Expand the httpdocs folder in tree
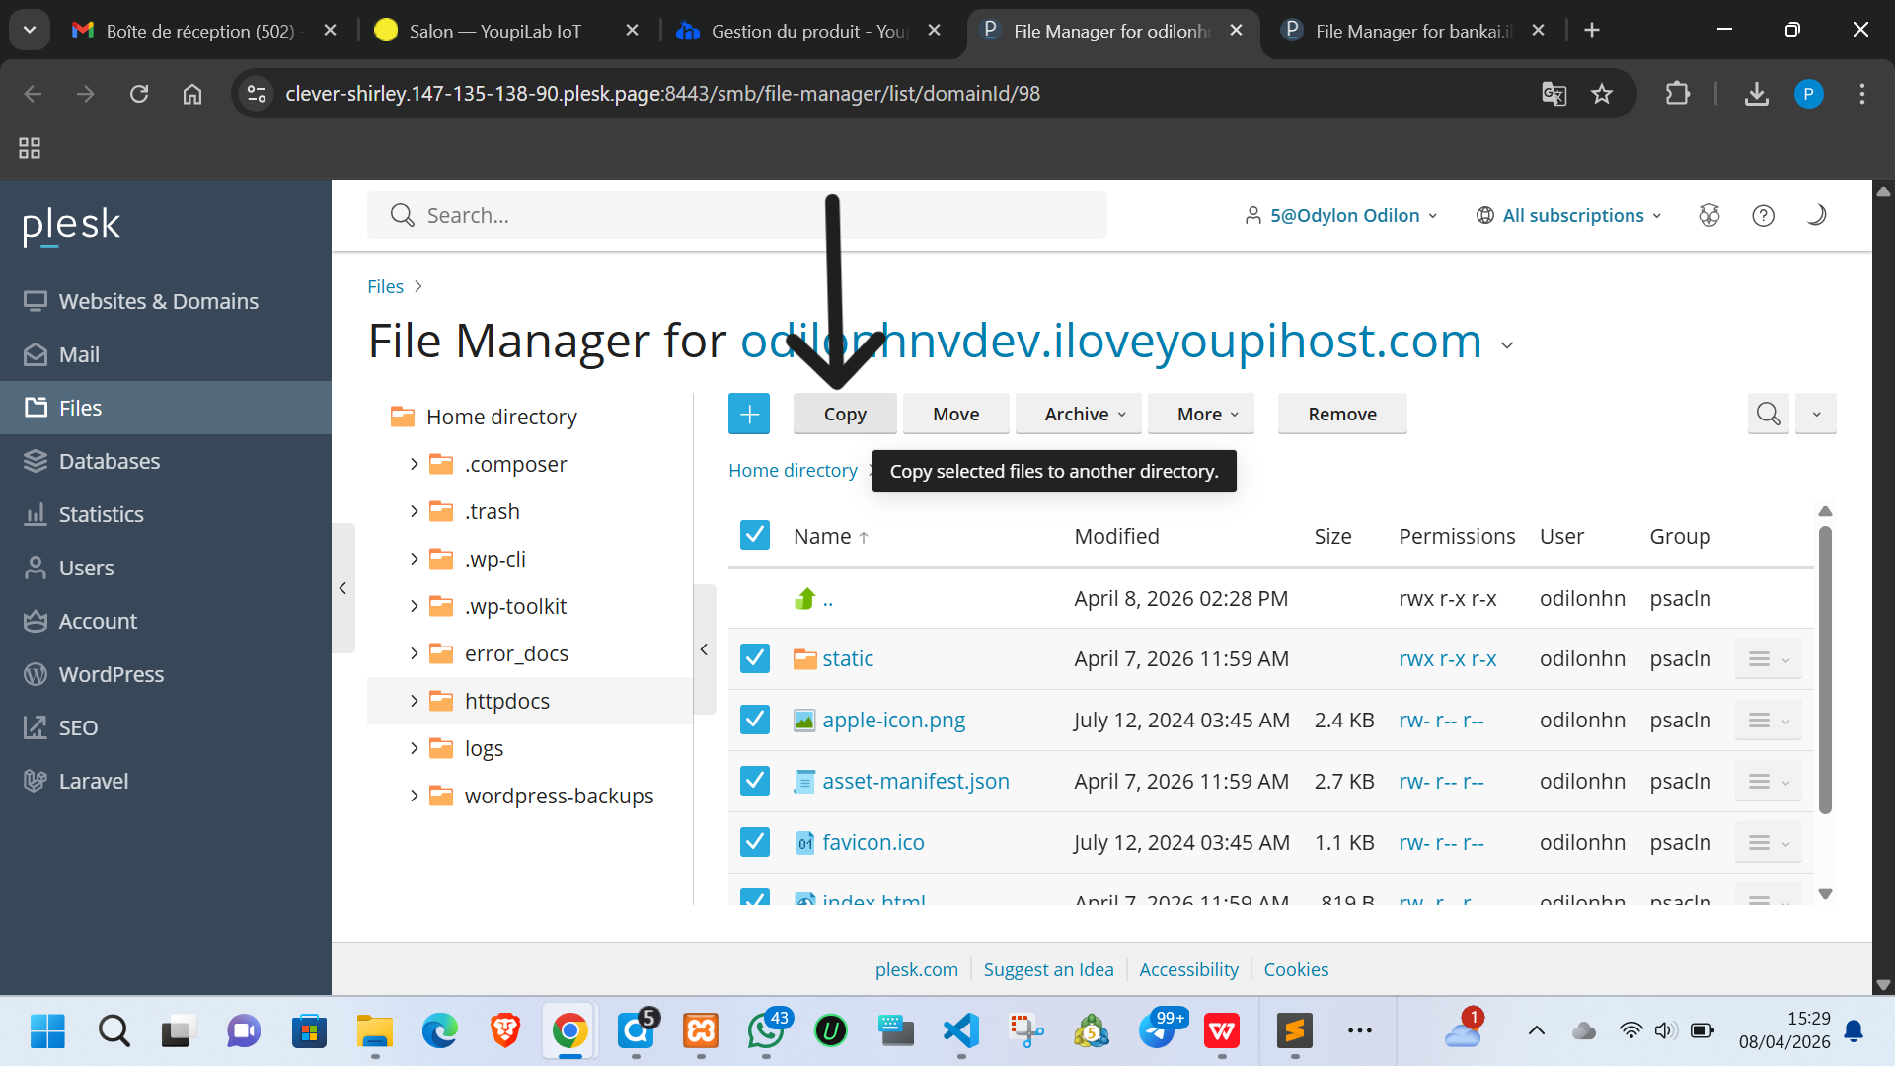Viewport: 1895px width, 1066px height. coord(414,701)
